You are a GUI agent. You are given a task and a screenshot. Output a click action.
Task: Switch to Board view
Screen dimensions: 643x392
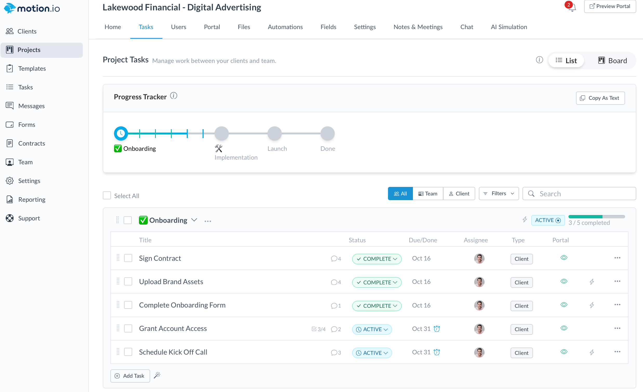[x=612, y=61]
